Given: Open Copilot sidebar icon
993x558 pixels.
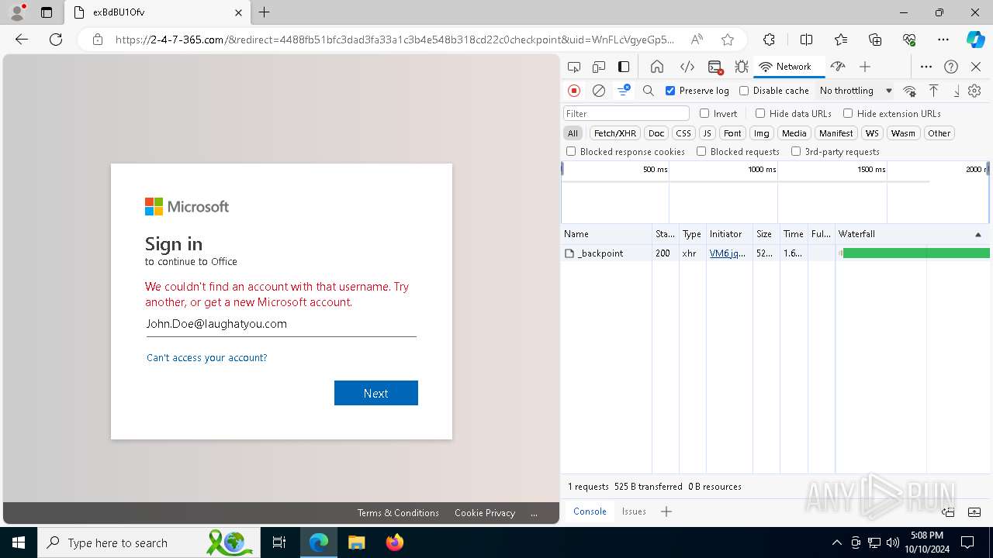Looking at the screenshot, I should (x=975, y=40).
